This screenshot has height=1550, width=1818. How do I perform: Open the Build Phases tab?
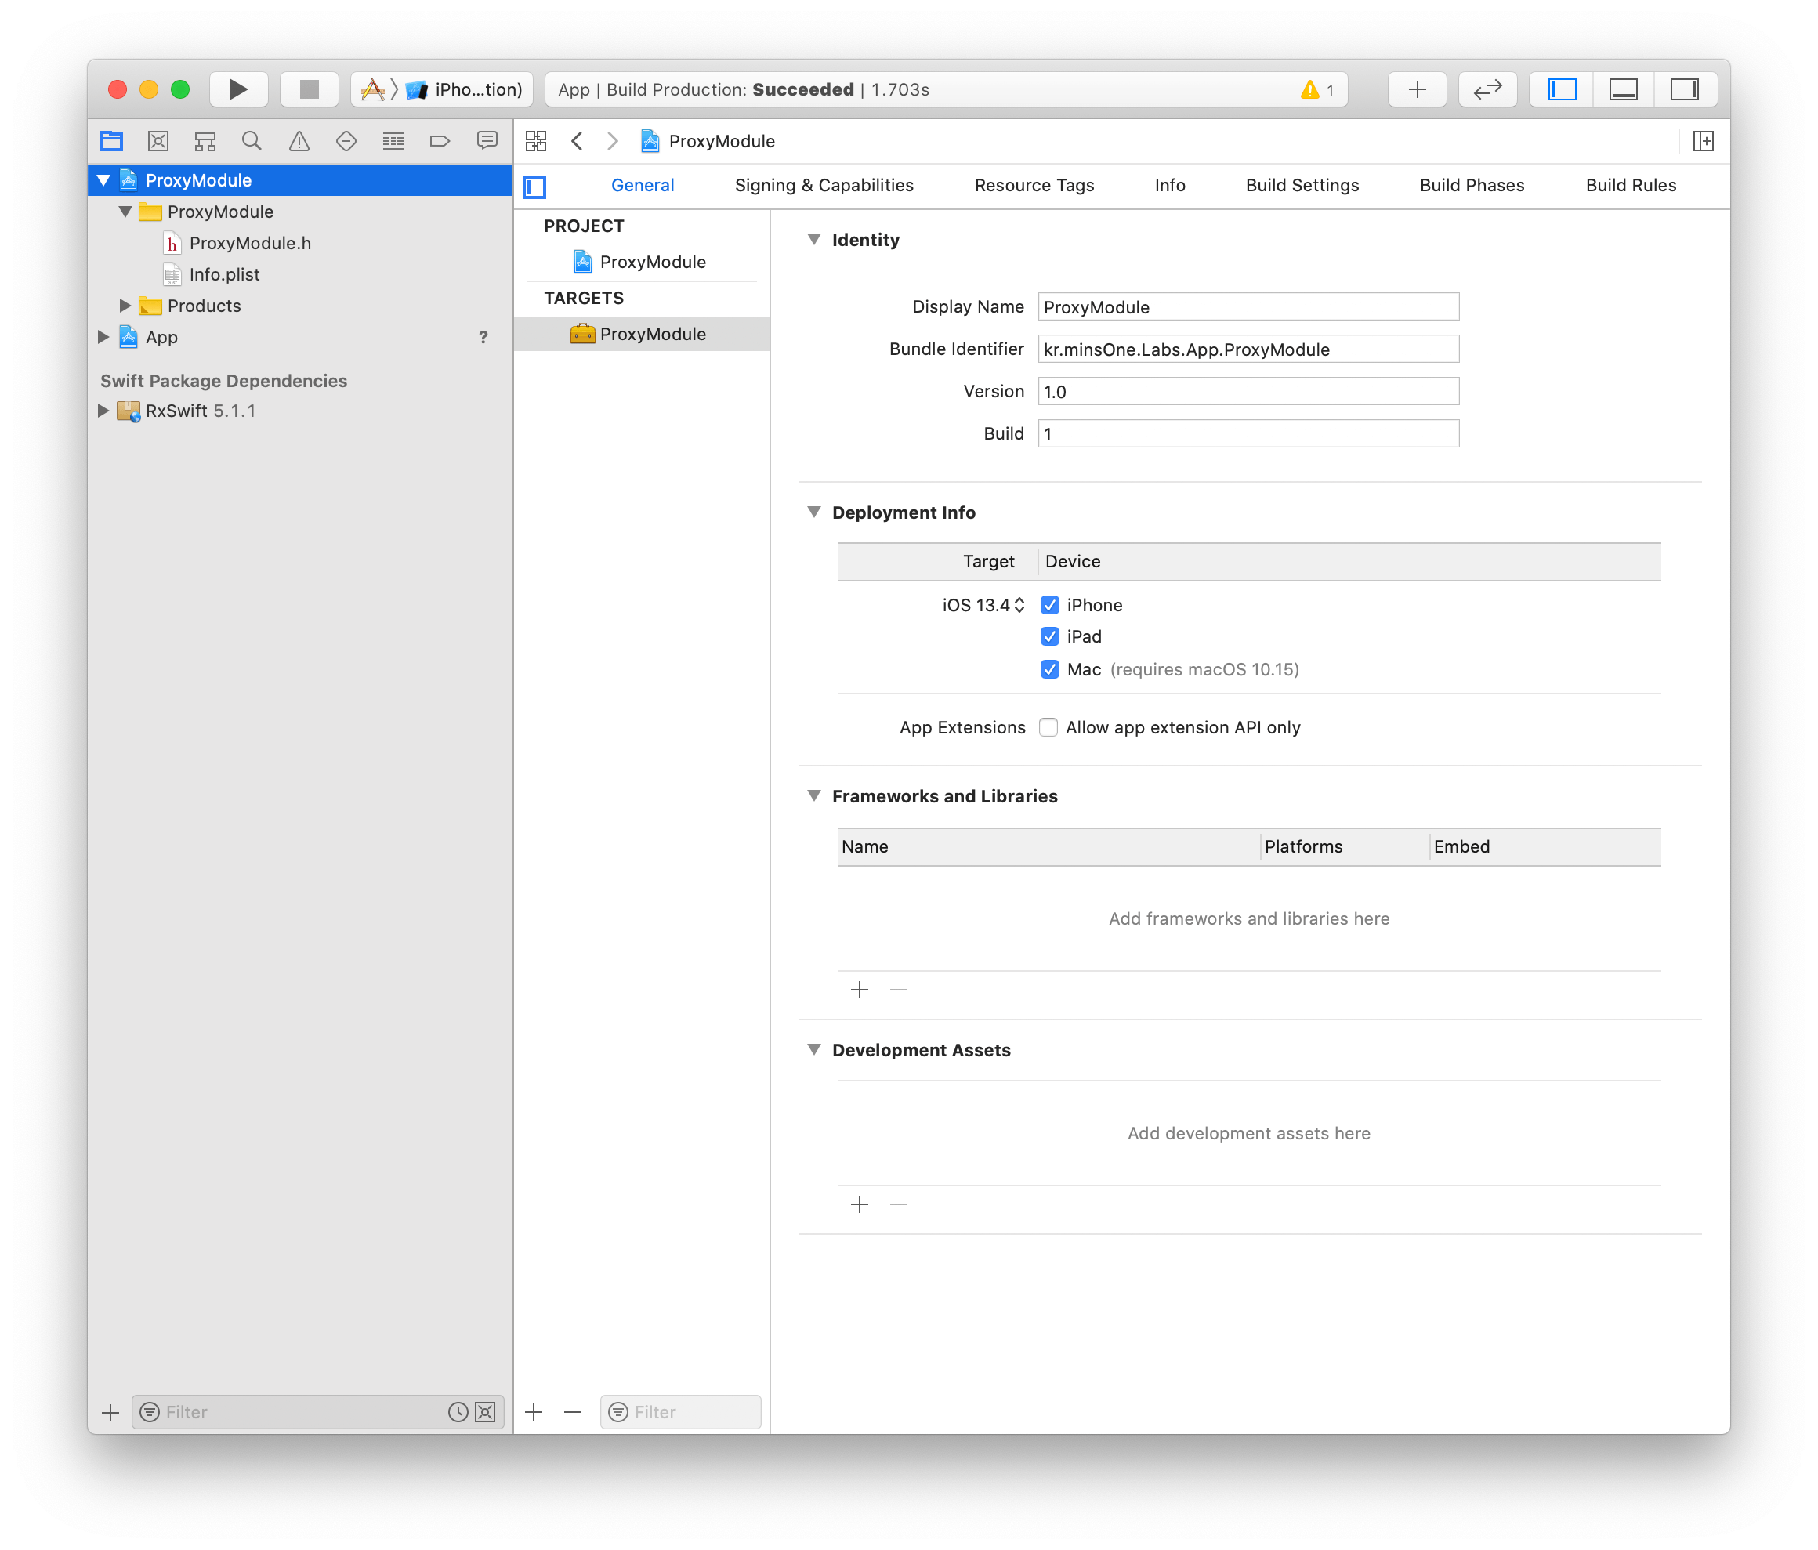pos(1472,185)
